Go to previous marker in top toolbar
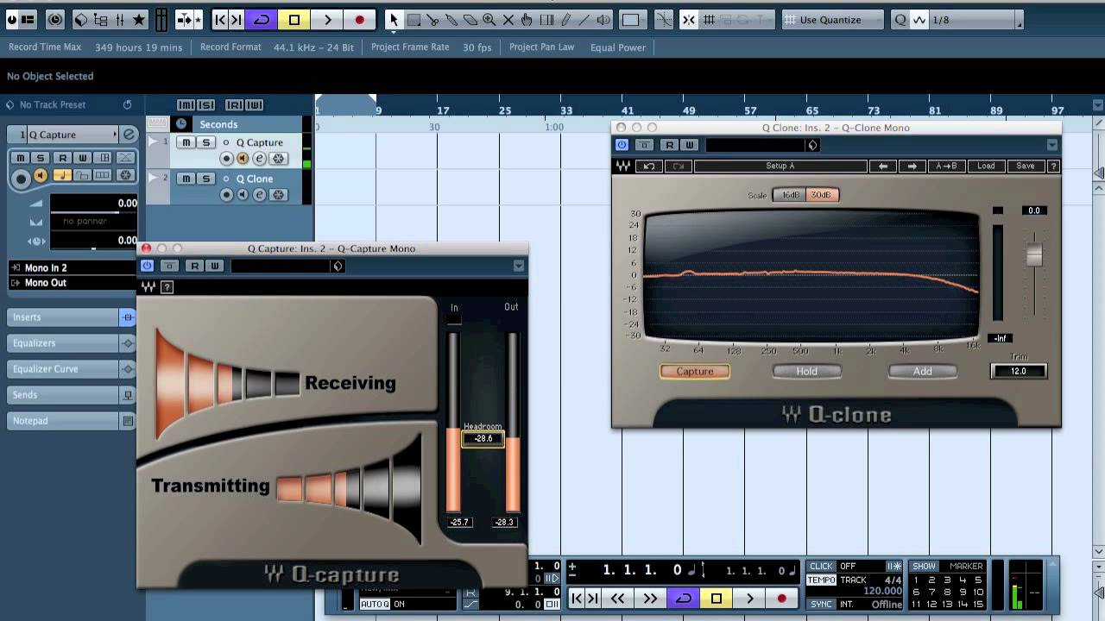This screenshot has height=621, width=1105. (220, 20)
